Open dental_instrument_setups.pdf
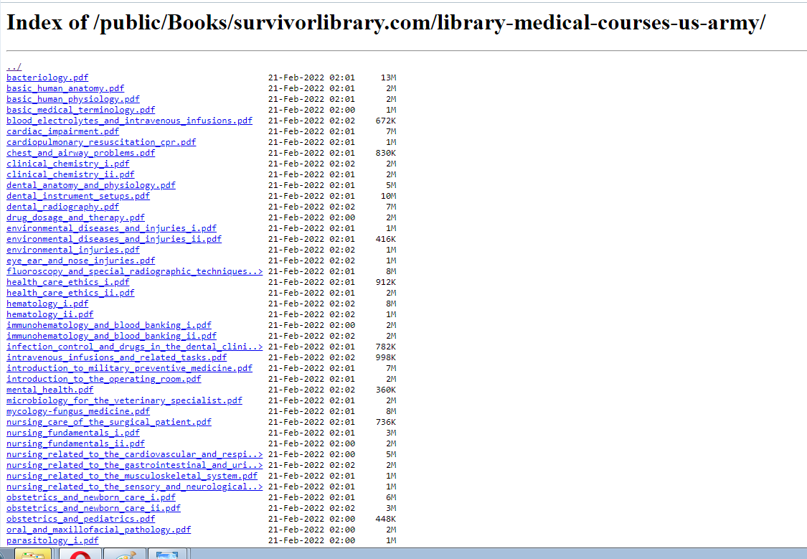This screenshot has width=807, height=559. pos(78,197)
